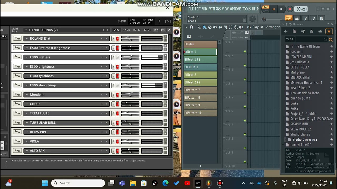This screenshot has width=337, height=189.
Task: Select the slip tool in playlist
Action: click(220, 27)
